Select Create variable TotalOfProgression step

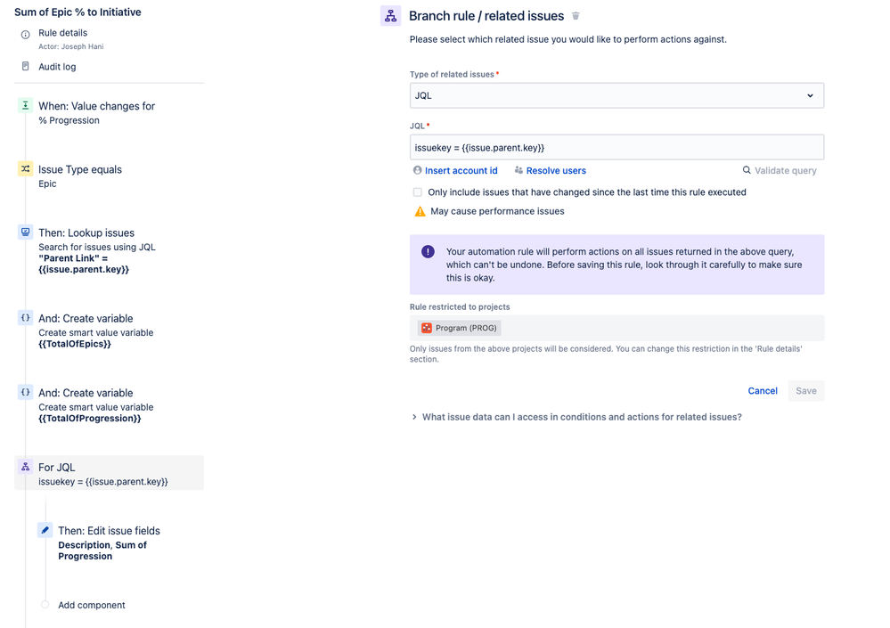point(96,405)
